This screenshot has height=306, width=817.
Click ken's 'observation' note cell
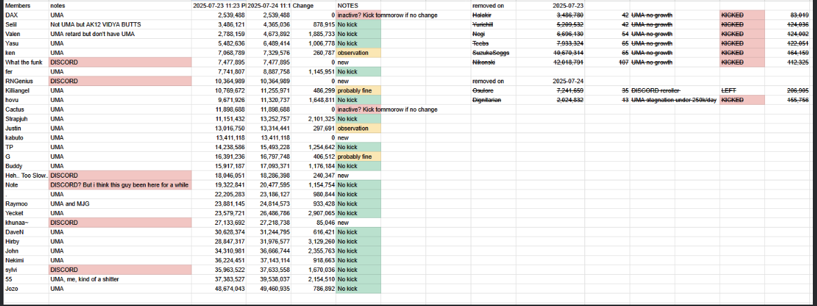click(x=358, y=53)
